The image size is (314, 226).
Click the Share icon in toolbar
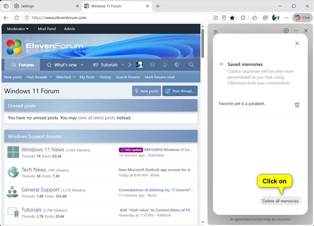[265, 18]
